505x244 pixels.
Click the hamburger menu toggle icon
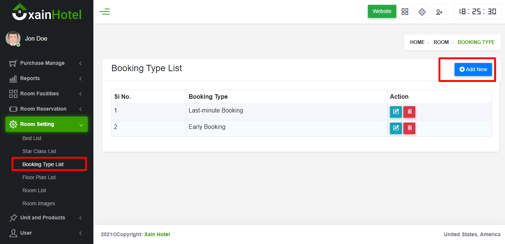click(x=105, y=12)
